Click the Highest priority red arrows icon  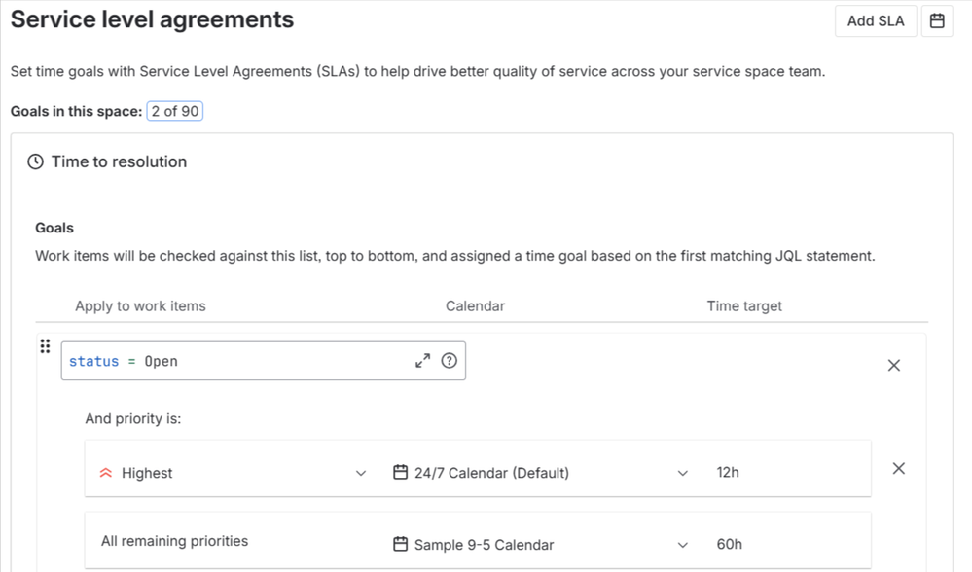tap(106, 473)
